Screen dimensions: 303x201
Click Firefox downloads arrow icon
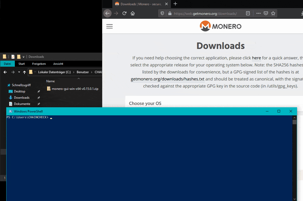coord(302,13)
